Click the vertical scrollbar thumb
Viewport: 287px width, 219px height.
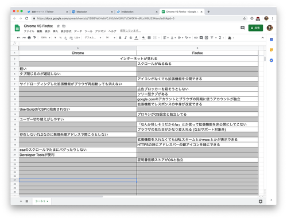[265, 58]
